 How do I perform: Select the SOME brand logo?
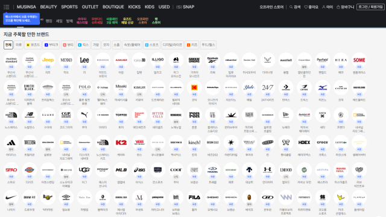click(359, 60)
